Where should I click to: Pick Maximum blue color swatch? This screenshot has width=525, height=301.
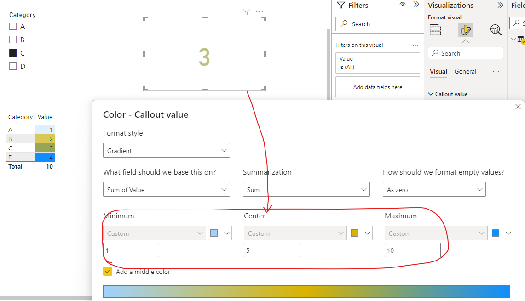(502, 233)
